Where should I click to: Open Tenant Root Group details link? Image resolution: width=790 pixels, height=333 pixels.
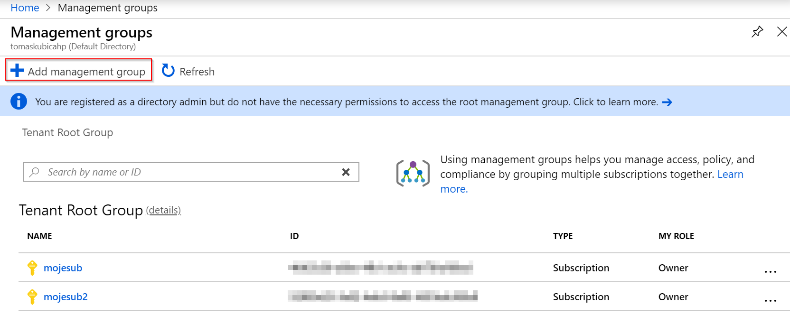click(x=163, y=210)
